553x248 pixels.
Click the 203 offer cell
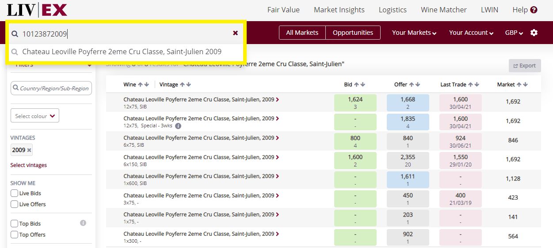[408, 218]
